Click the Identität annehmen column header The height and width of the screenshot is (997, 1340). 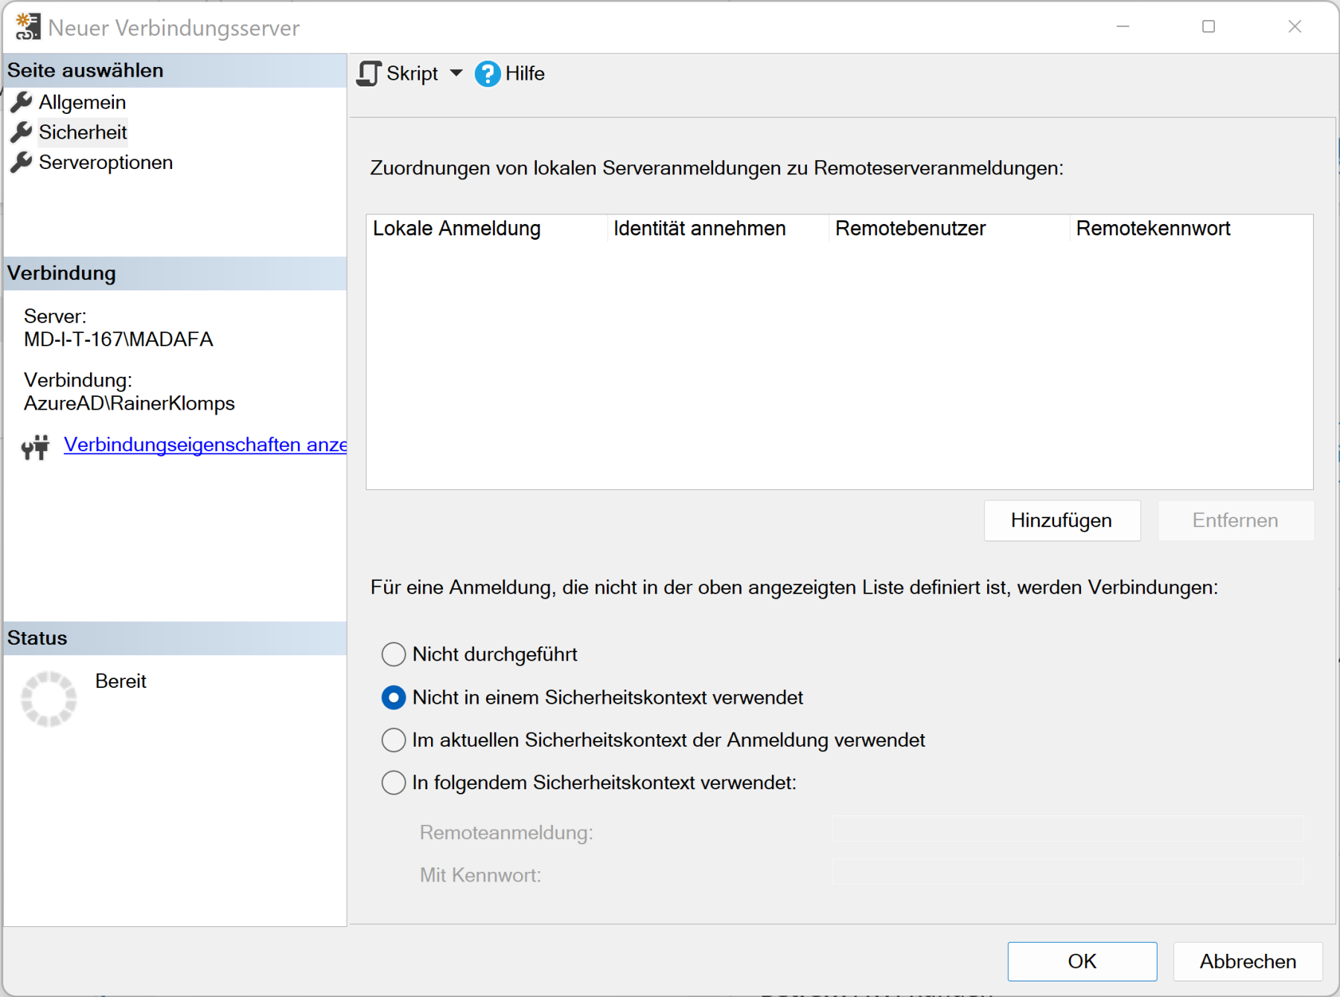click(x=718, y=229)
